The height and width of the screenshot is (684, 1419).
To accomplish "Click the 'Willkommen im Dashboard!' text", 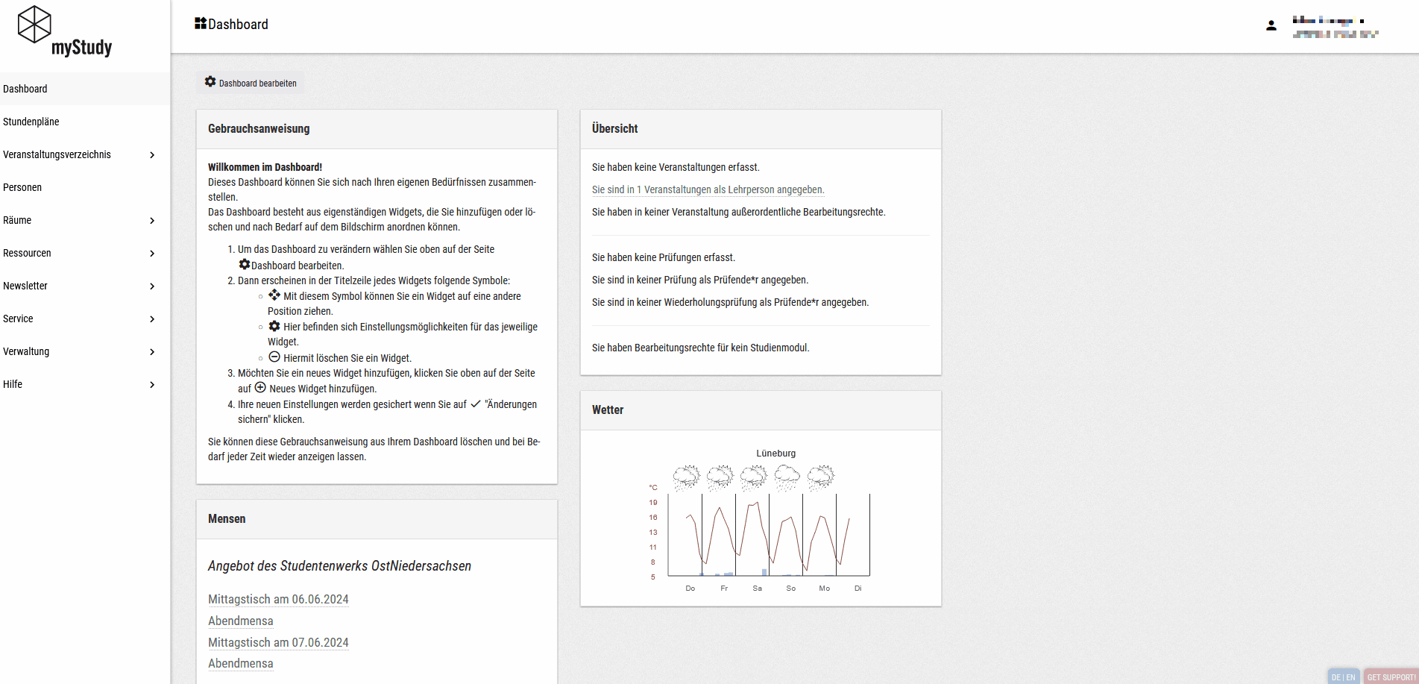I will coord(265,167).
